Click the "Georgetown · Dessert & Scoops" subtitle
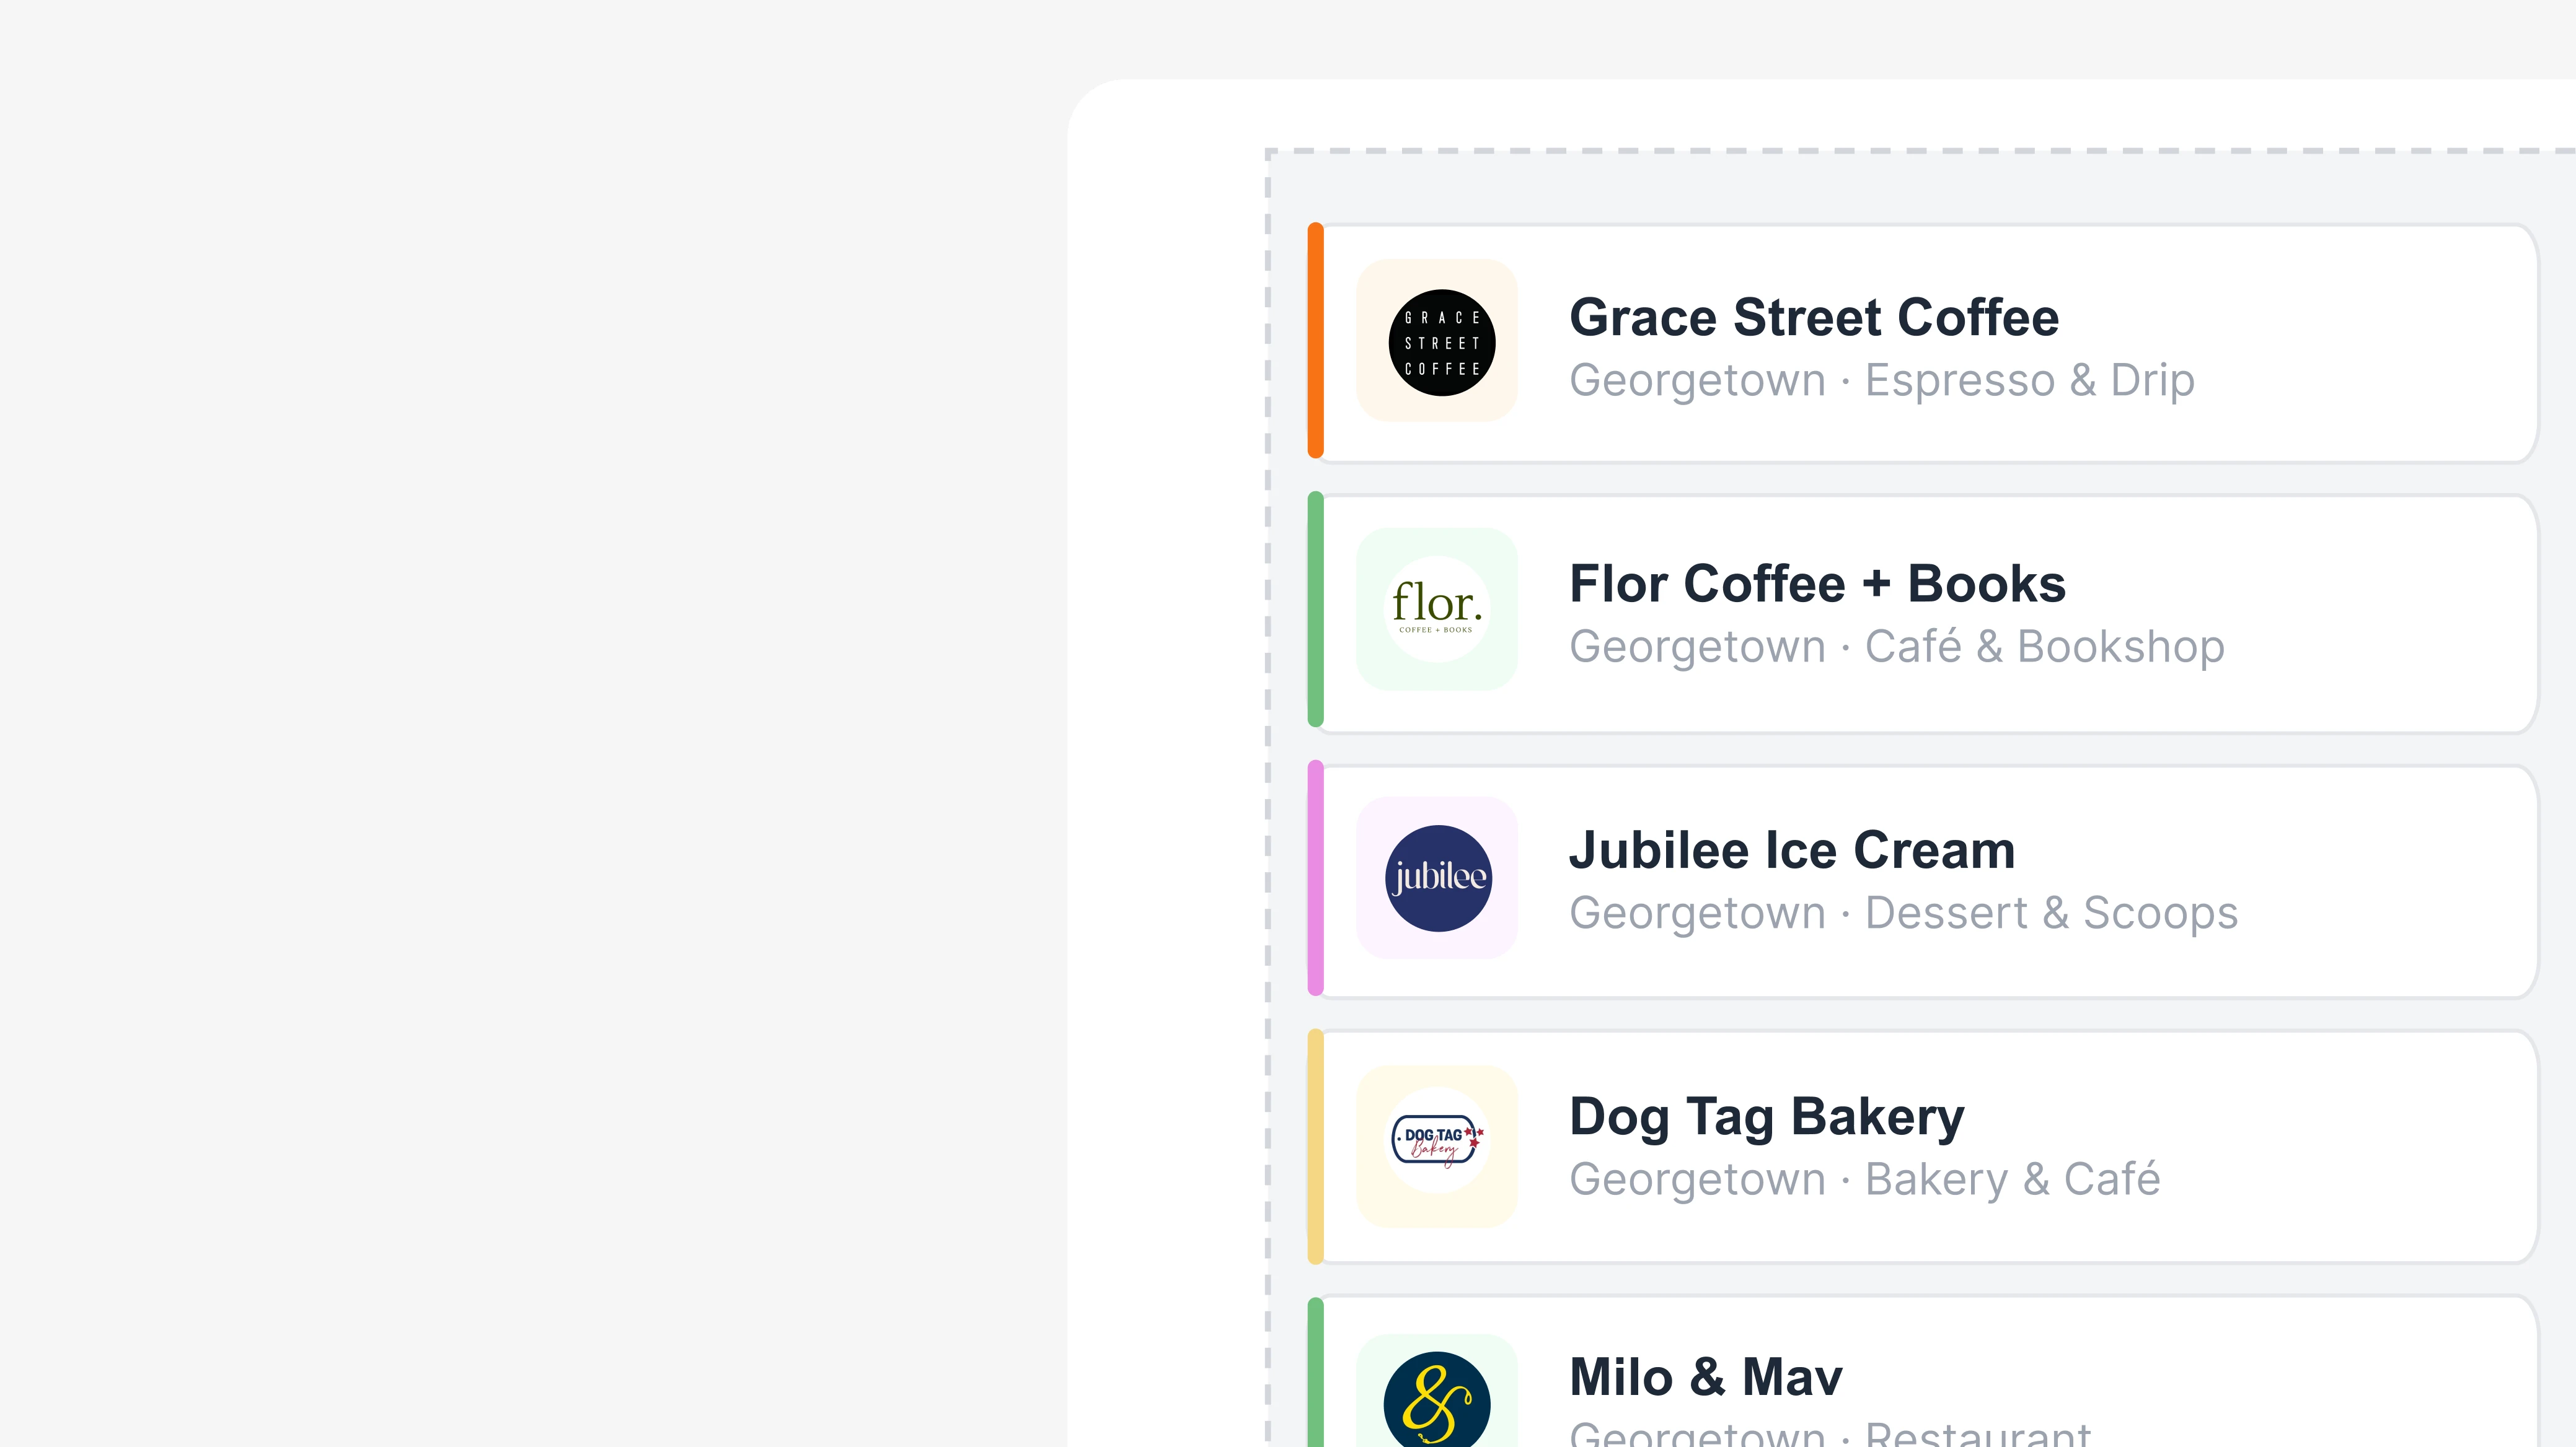This screenshot has height=1447, width=2576. click(x=1903, y=914)
